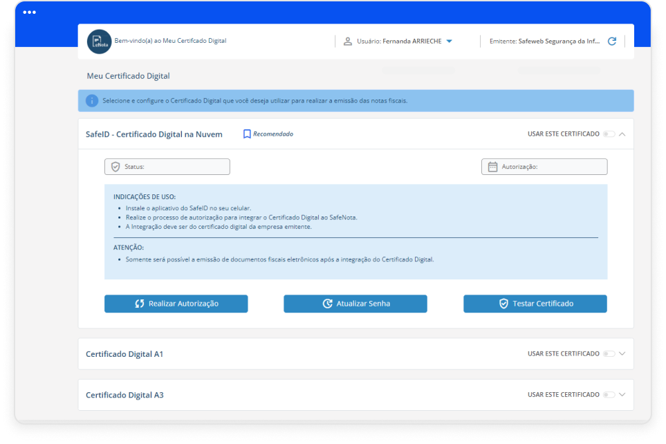Expand the Certificado Digital A1 chevron
666x444 pixels.
pos(622,354)
